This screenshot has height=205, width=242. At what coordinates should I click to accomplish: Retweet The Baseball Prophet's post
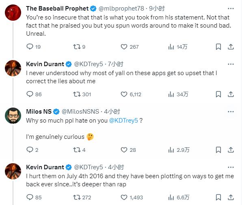pos(77,47)
